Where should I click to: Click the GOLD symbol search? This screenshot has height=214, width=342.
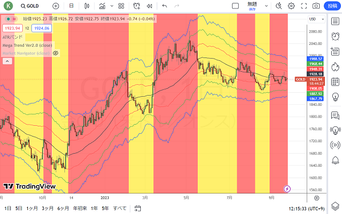(30, 6)
